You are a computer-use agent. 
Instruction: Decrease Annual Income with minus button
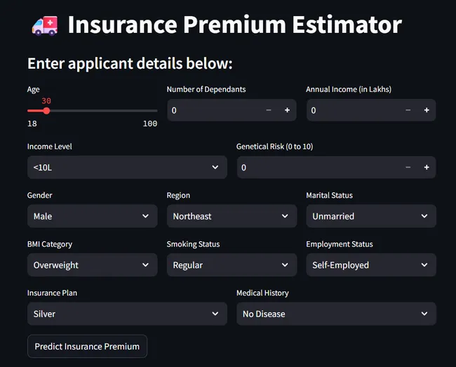408,110
